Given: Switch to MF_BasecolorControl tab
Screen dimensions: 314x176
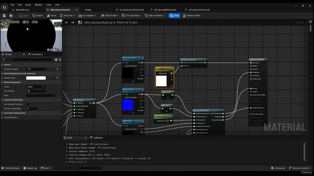Looking at the screenshot, I should point(199,10).
